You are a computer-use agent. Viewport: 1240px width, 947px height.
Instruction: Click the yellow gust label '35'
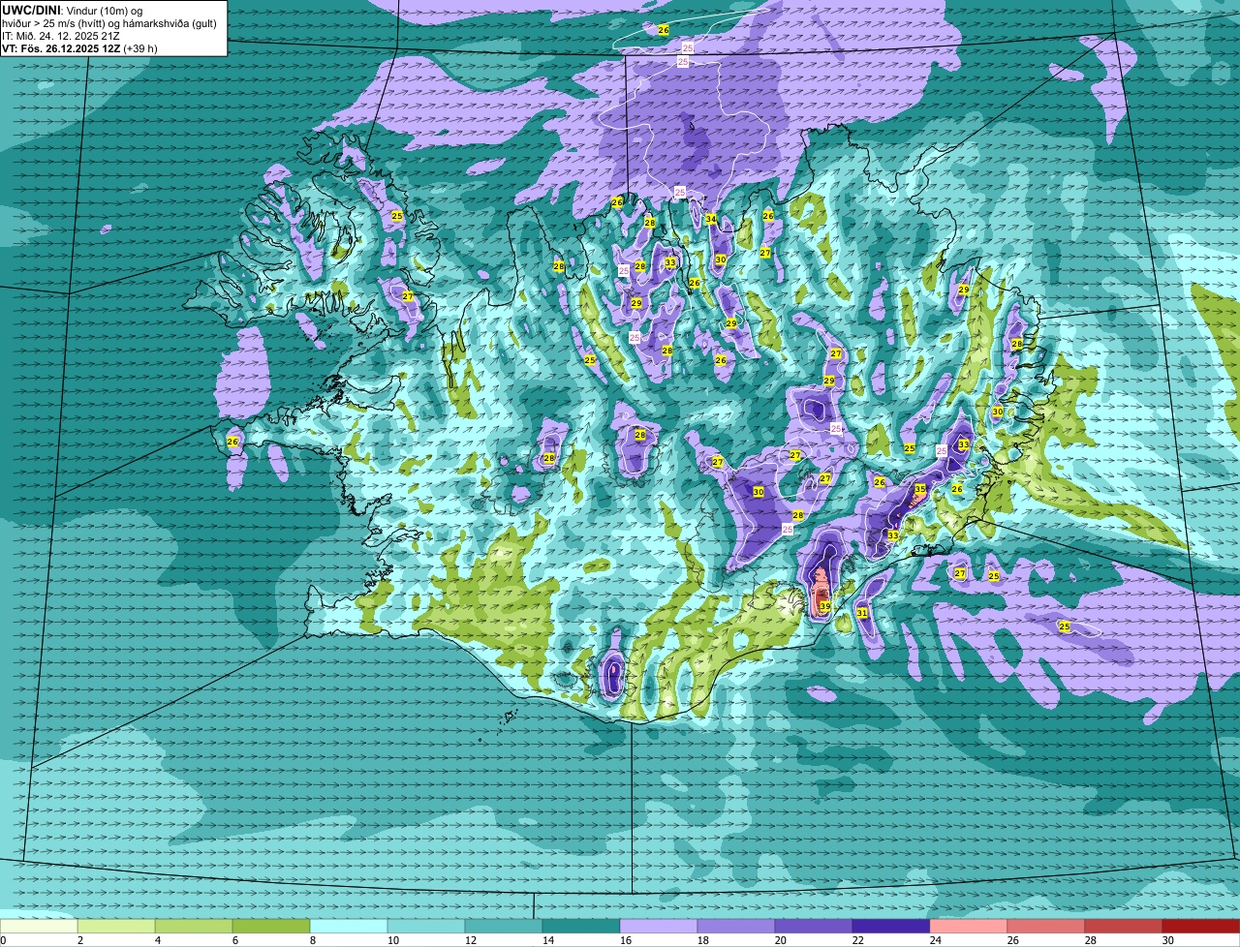(x=920, y=490)
